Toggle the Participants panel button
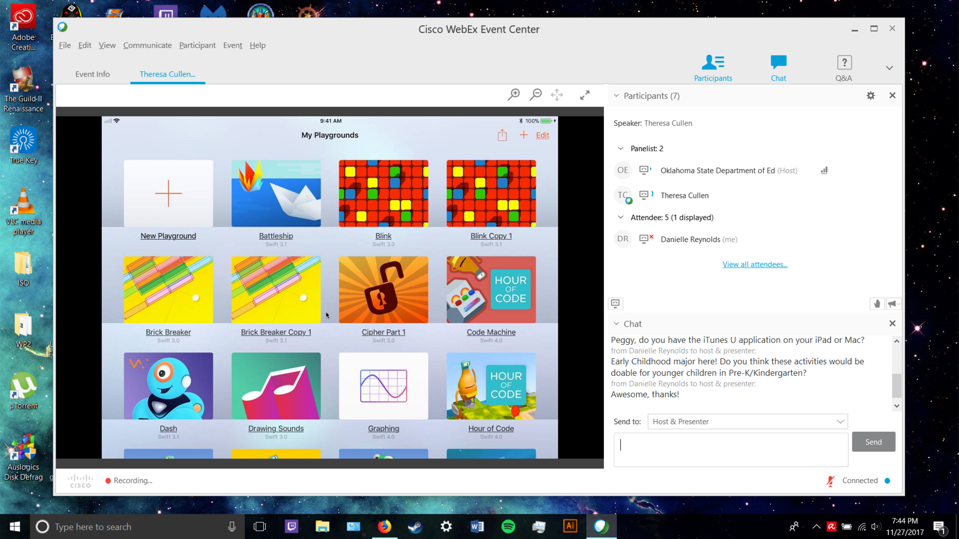The width and height of the screenshot is (959, 539). click(713, 68)
